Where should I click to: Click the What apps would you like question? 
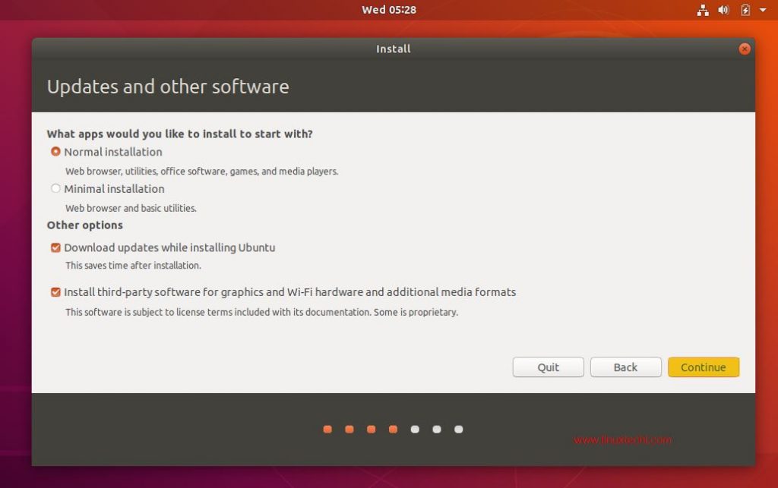[x=179, y=134]
